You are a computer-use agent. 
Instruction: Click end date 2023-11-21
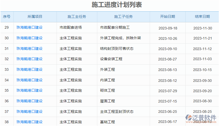click(203, 38)
